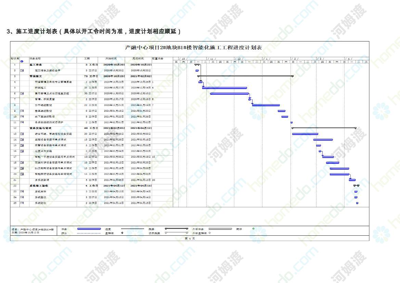400x283 pixels.
Task: Click the blue info icon in indicator column header
Action: (22, 61)
